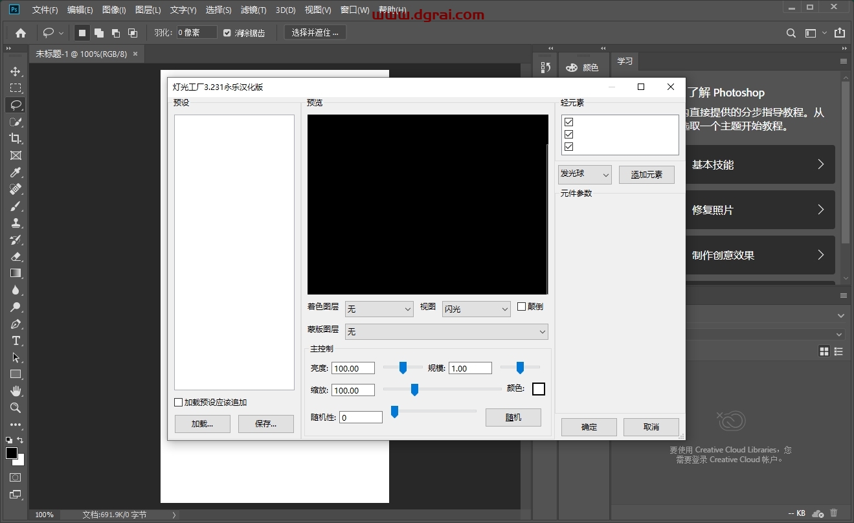Select the Blur tool

click(16, 290)
